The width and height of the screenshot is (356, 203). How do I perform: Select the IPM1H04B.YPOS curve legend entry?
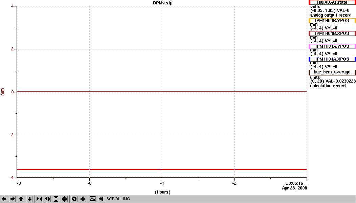tap(332, 21)
